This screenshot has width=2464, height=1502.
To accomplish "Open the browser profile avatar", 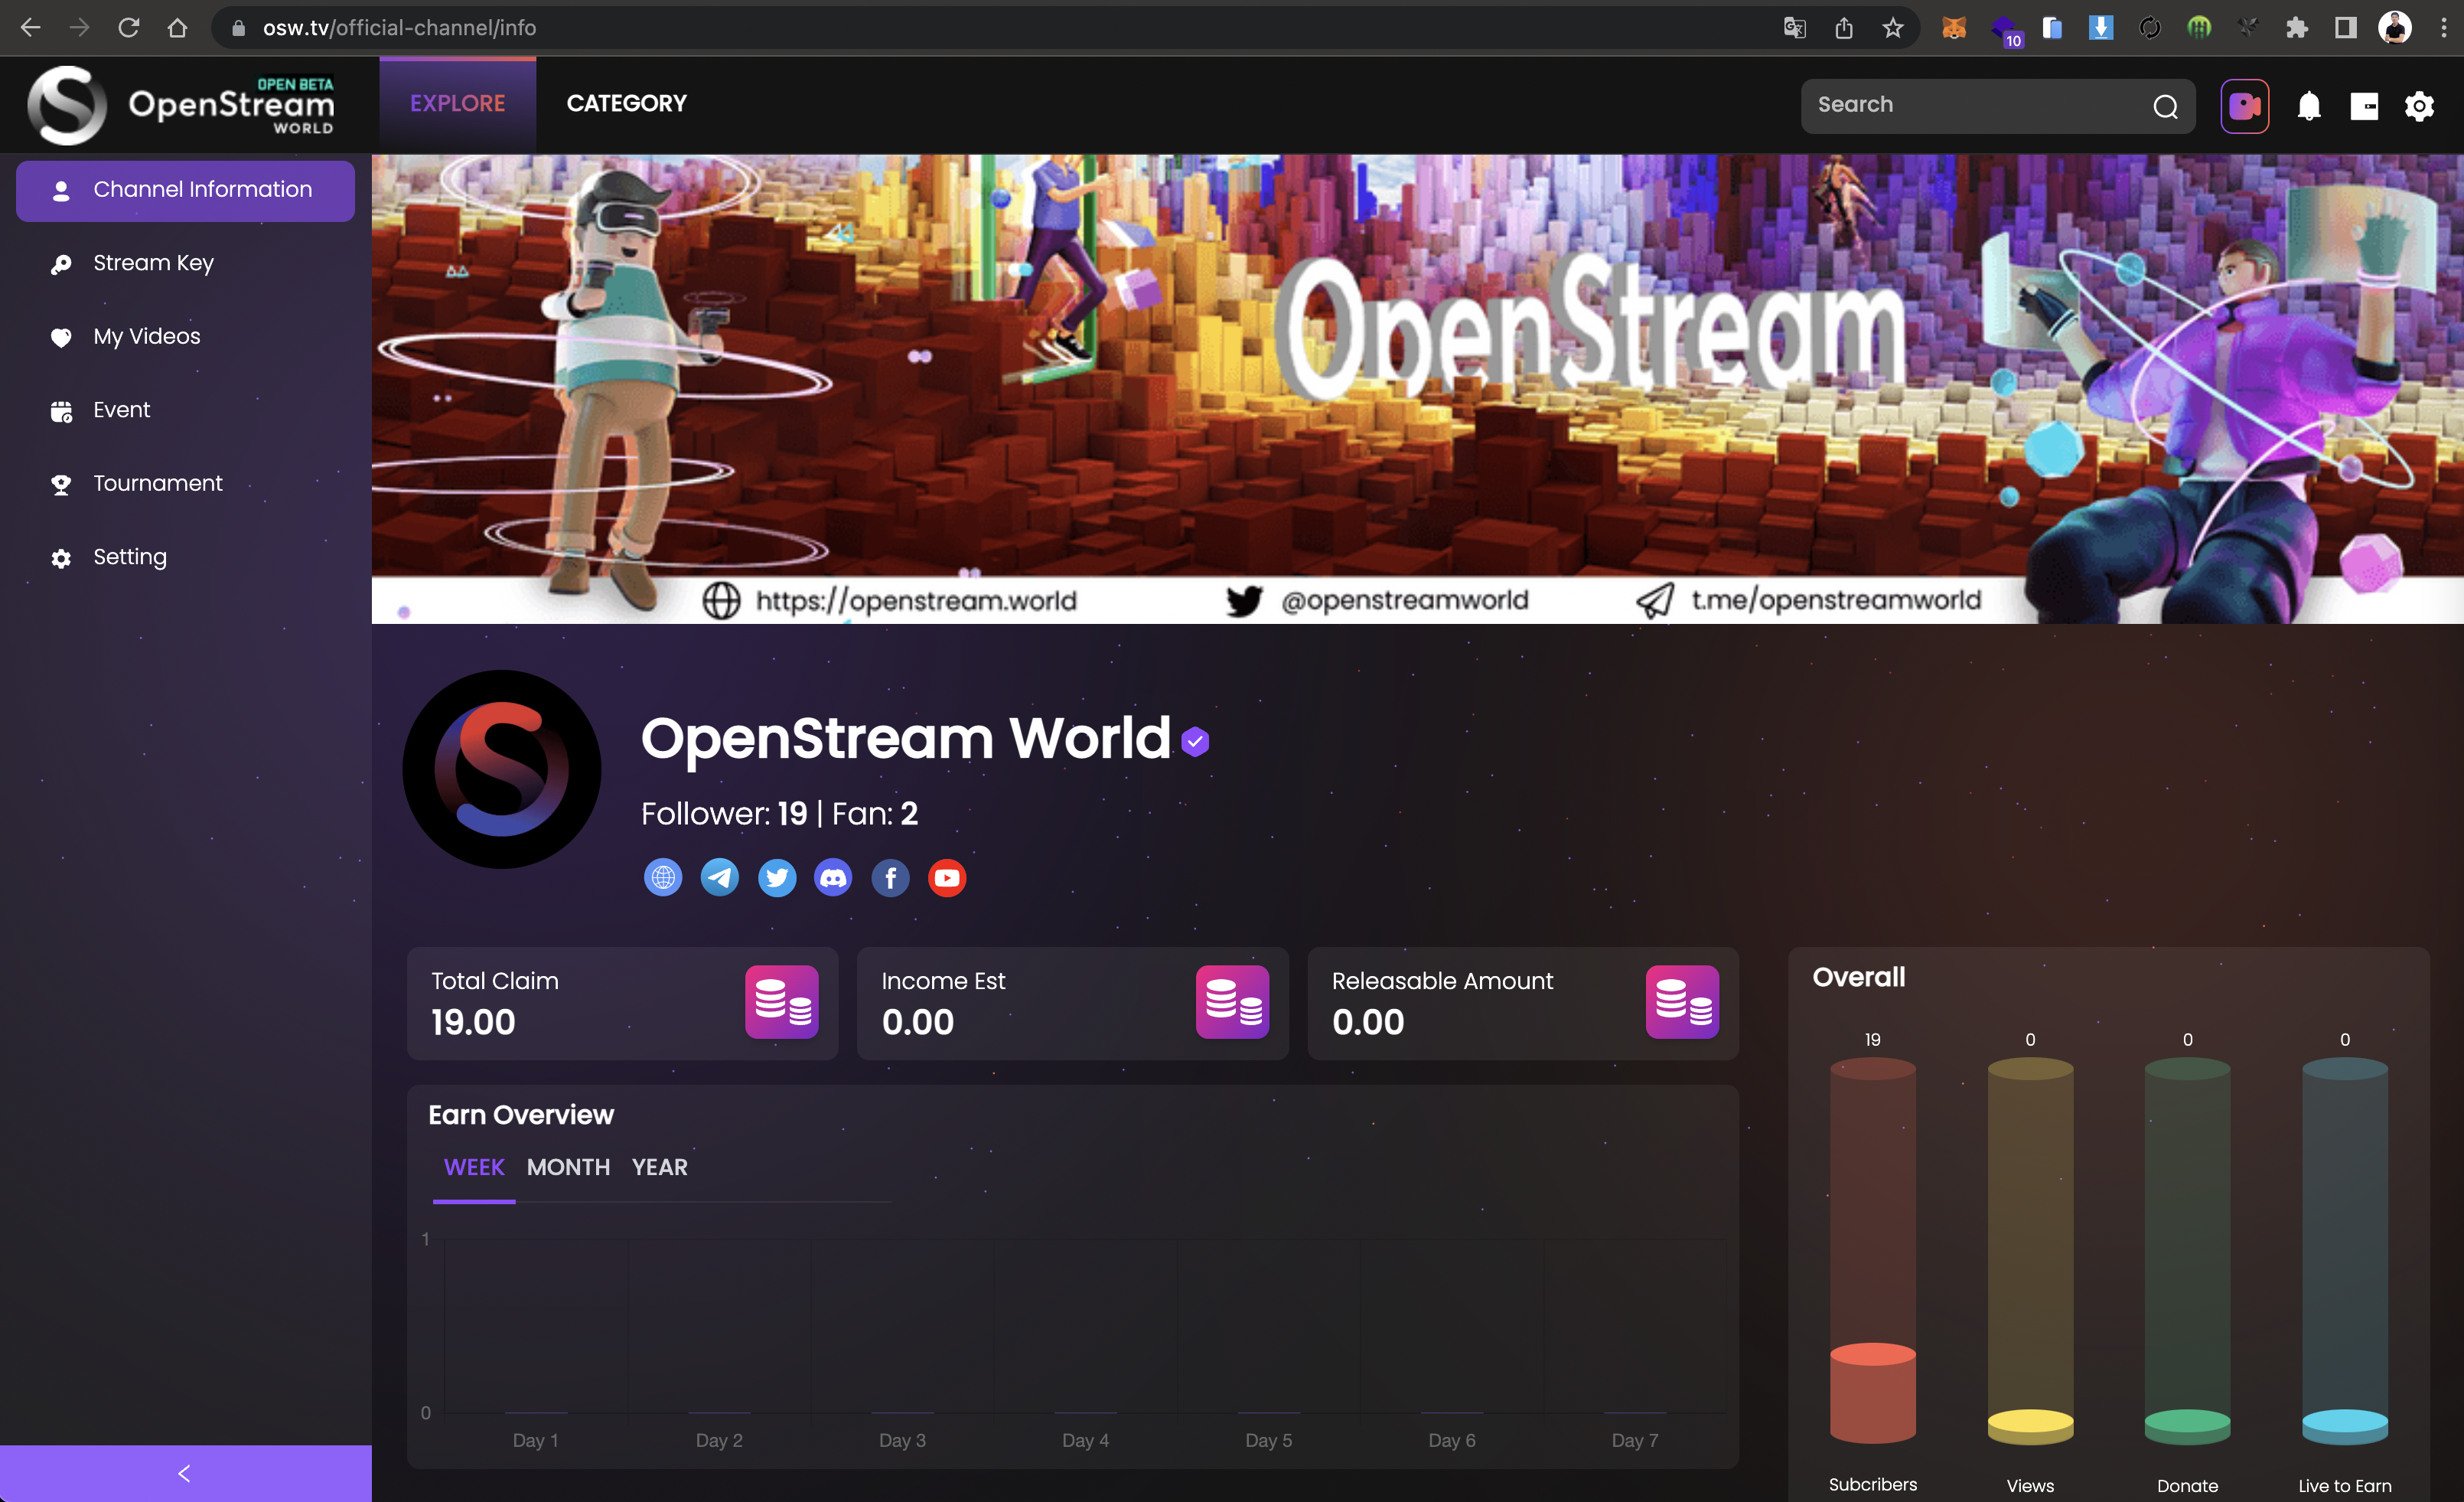I will [x=2394, y=27].
